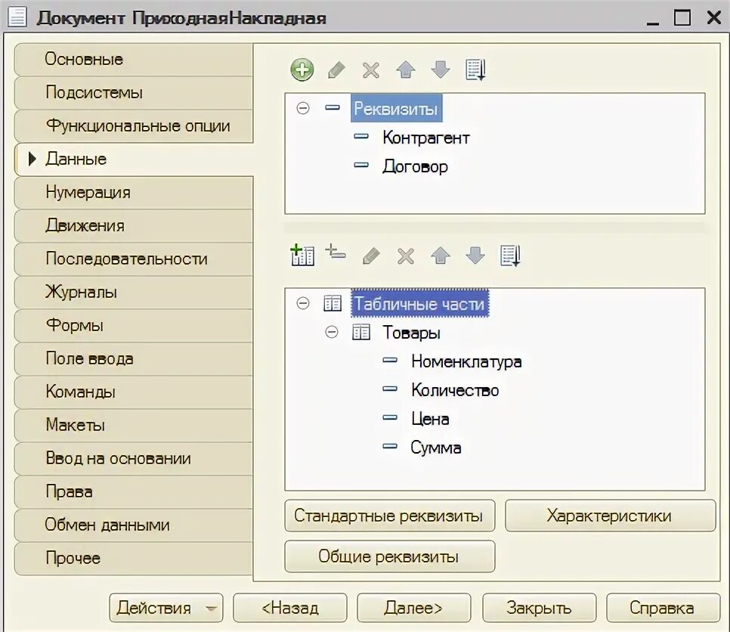Screen dimensions: 730x632
Task: Open the Последовательности tab
Action: (134, 259)
